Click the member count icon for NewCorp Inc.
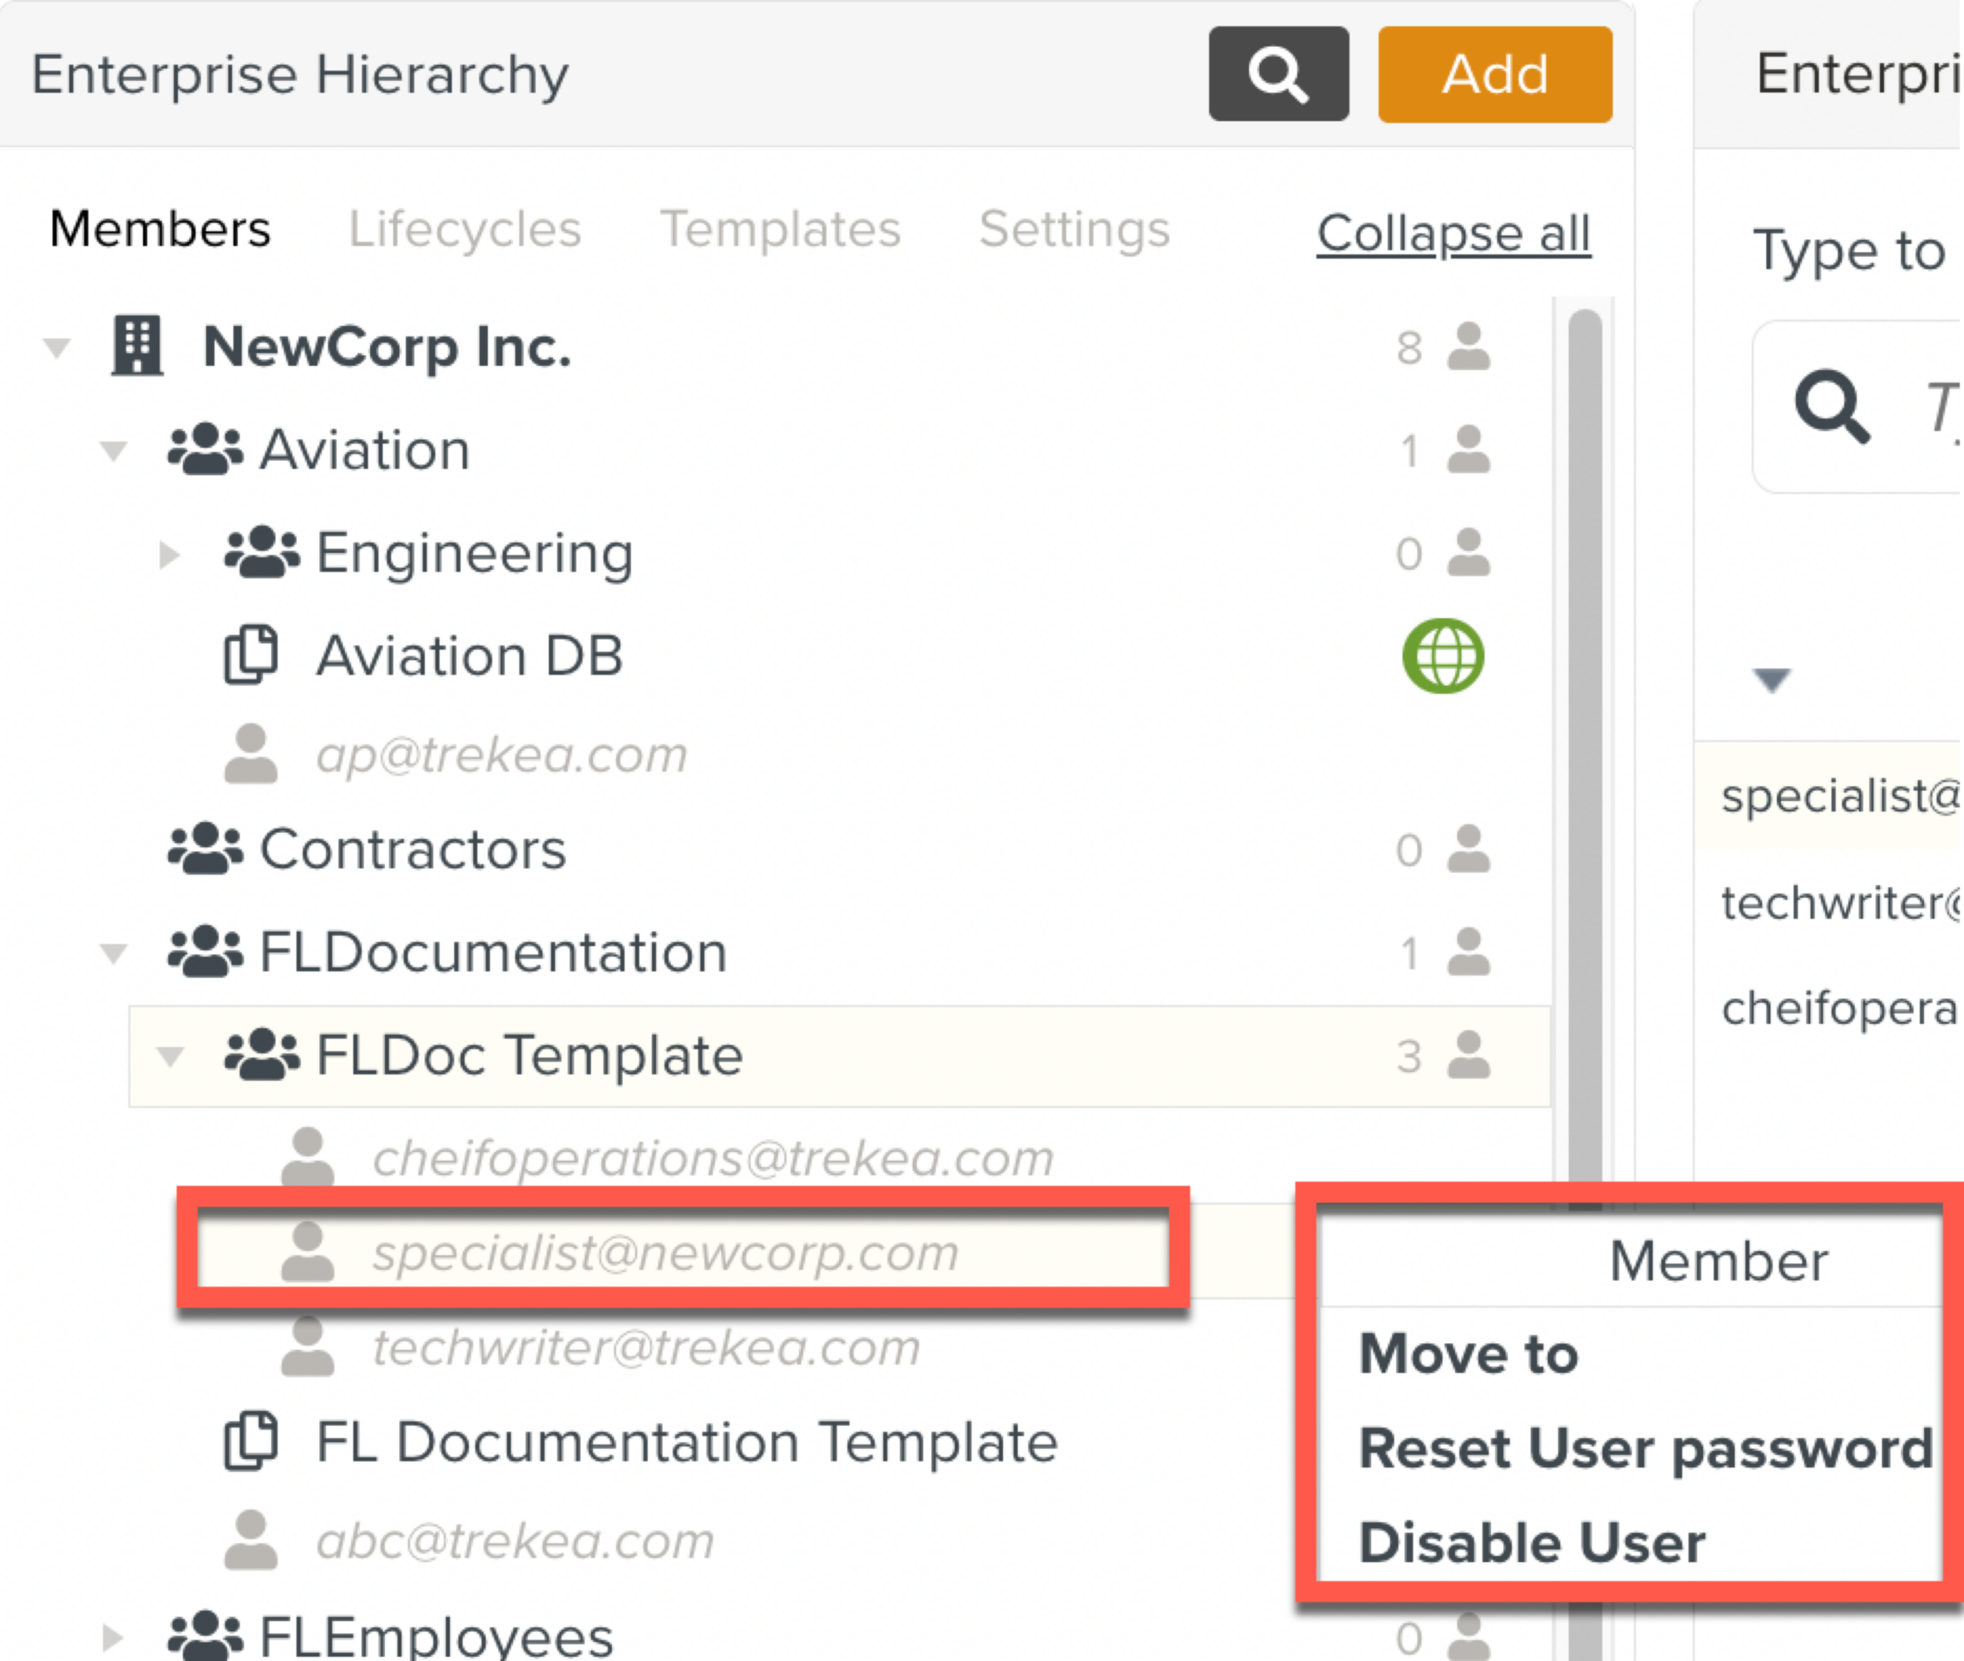 tap(1468, 347)
